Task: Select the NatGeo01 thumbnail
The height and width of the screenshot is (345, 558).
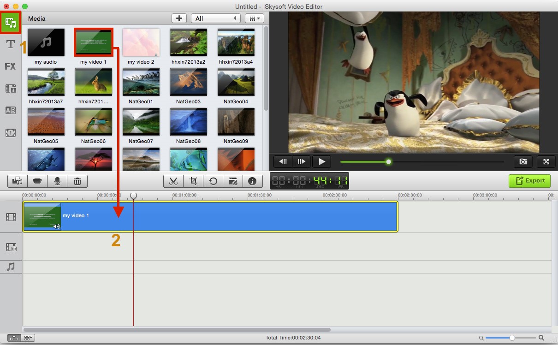Action: (141, 83)
